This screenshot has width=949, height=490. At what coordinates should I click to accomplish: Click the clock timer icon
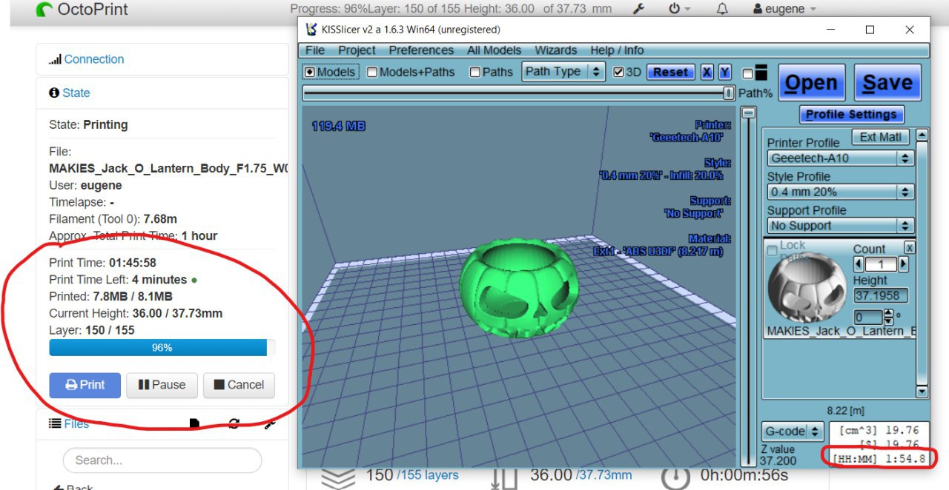coord(675,477)
